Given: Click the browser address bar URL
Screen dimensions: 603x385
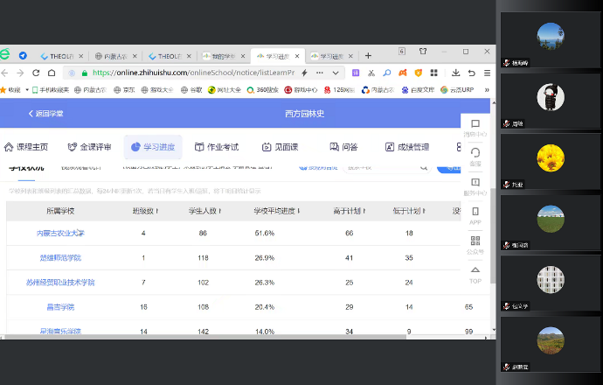Looking at the screenshot, I should point(192,73).
